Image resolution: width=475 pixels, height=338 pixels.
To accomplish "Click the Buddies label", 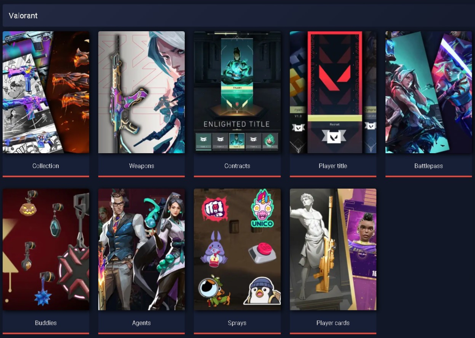I will pyautogui.click(x=46, y=323).
